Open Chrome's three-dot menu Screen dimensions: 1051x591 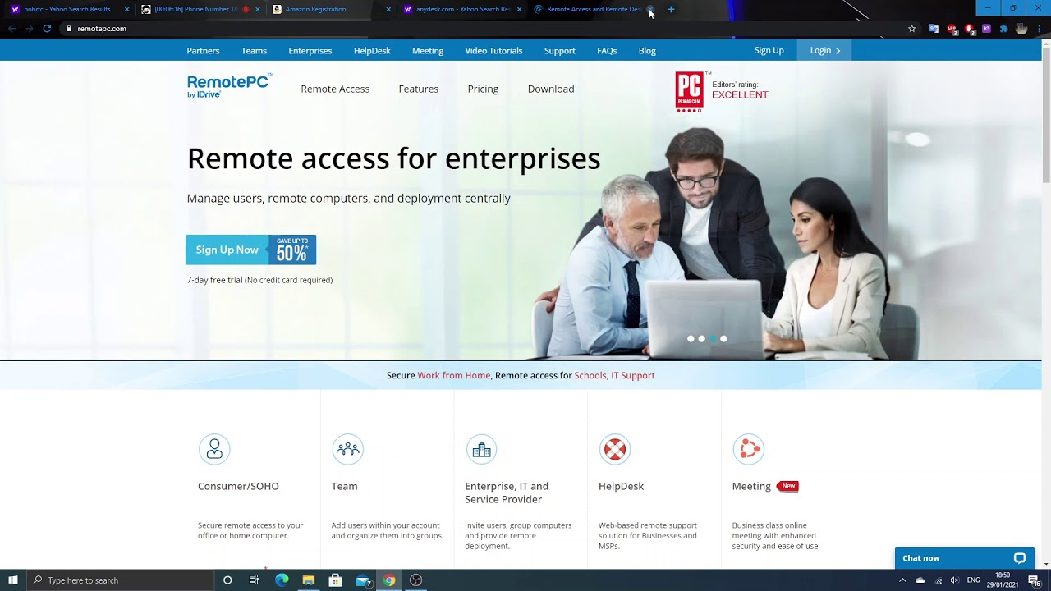point(1040,29)
